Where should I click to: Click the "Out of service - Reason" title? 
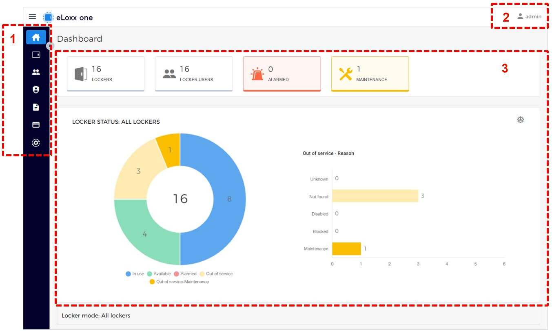pyautogui.click(x=328, y=153)
